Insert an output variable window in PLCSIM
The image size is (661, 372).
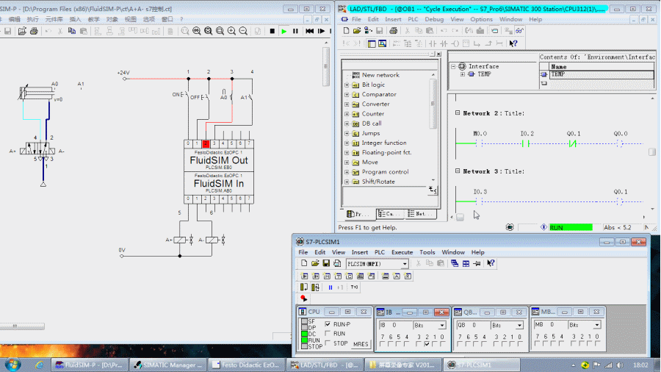(x=316, y=276)
